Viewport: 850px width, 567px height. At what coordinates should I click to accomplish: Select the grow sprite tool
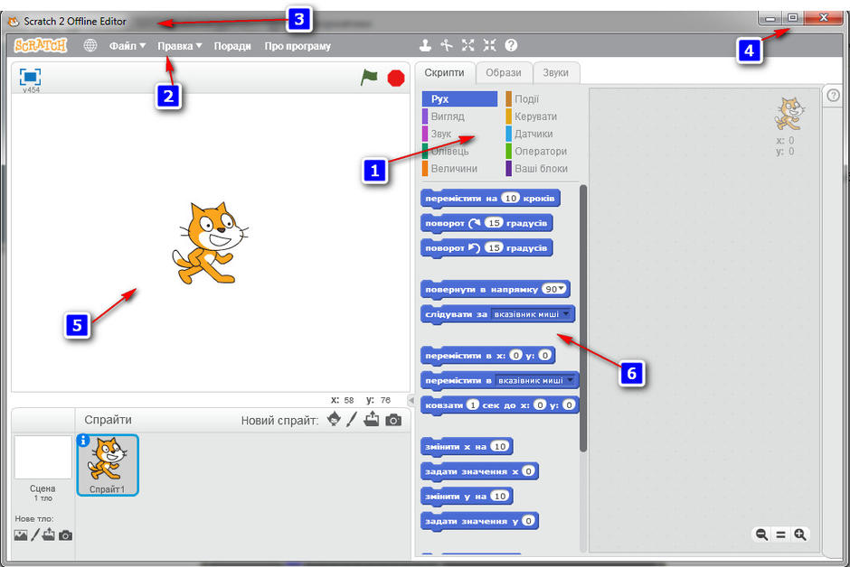(x=467, y=44)
